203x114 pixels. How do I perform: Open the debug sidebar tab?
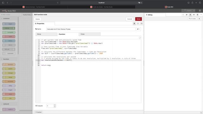point(155,15)
